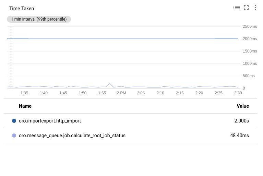
Task: Click the 2 PM time axis label
Action: [x=121, y=93]
